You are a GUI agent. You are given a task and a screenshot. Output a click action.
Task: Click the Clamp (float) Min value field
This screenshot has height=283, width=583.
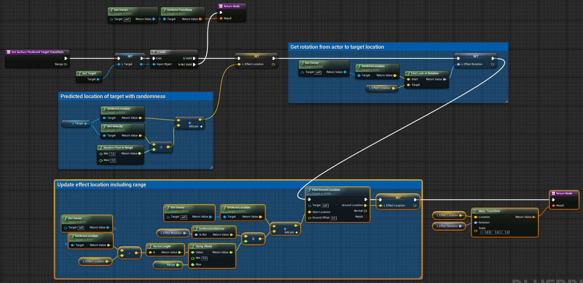pos(204,258)
